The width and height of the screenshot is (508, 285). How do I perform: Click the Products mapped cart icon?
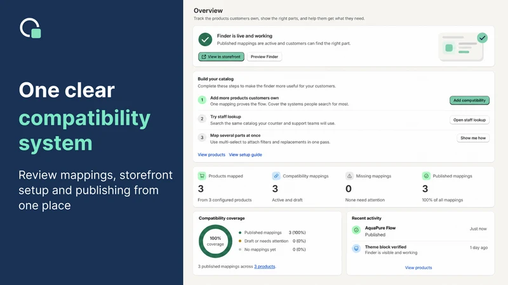[x=202, y=176]
